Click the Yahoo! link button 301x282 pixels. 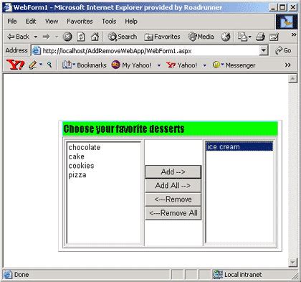(181, 65)
